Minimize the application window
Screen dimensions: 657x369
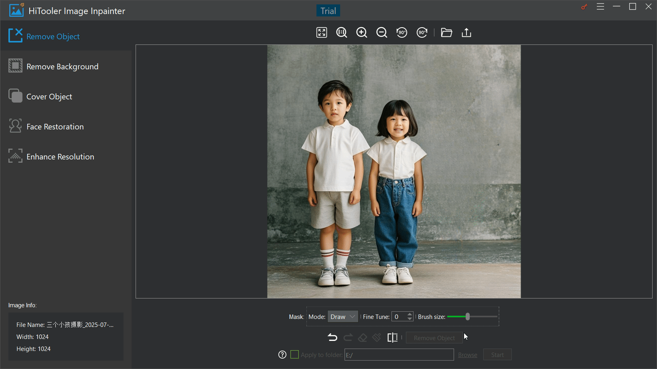click(x=616, y=6)
